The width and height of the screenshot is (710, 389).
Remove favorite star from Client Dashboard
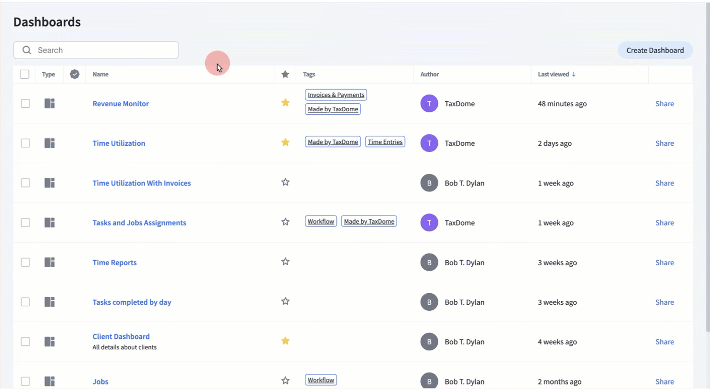(285, 341)
